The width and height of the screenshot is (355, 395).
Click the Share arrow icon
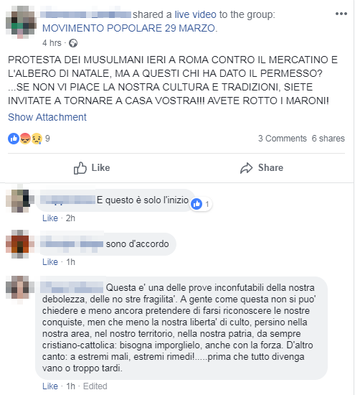tap(246, 168)
